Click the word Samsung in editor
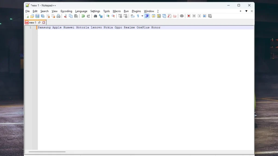 click(x=44, y=27)
